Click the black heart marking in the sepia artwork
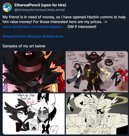129x136 pixels. pos(82,103)
